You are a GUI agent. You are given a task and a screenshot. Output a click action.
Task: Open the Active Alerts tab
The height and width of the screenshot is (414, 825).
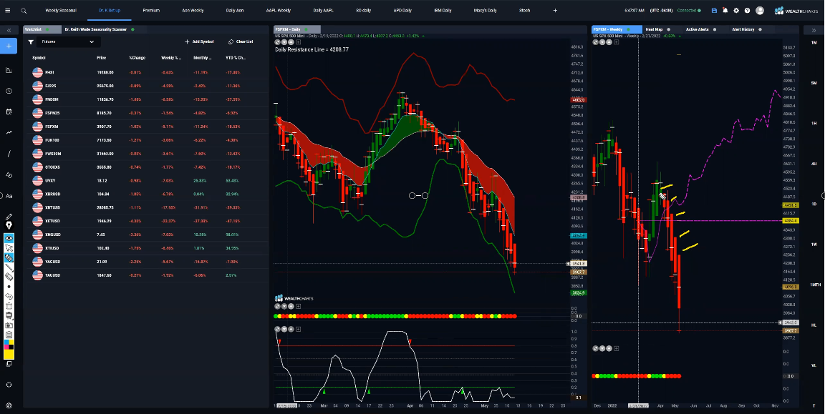pos(697,29)
